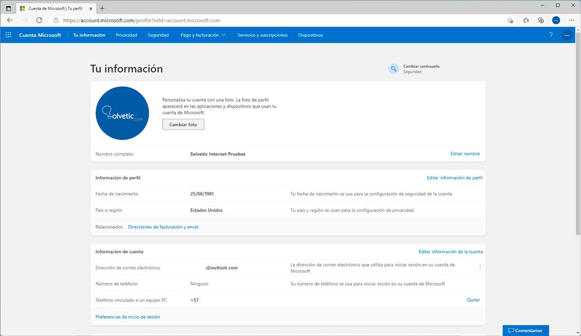Click the Tu información page heading
Screen dimensions: 581x336
coord(126,69)
